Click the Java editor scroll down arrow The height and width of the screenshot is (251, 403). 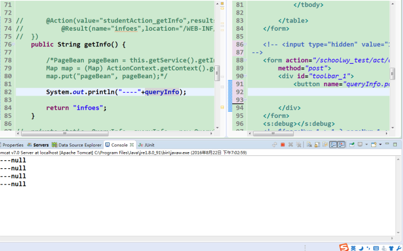pos(217,127)
